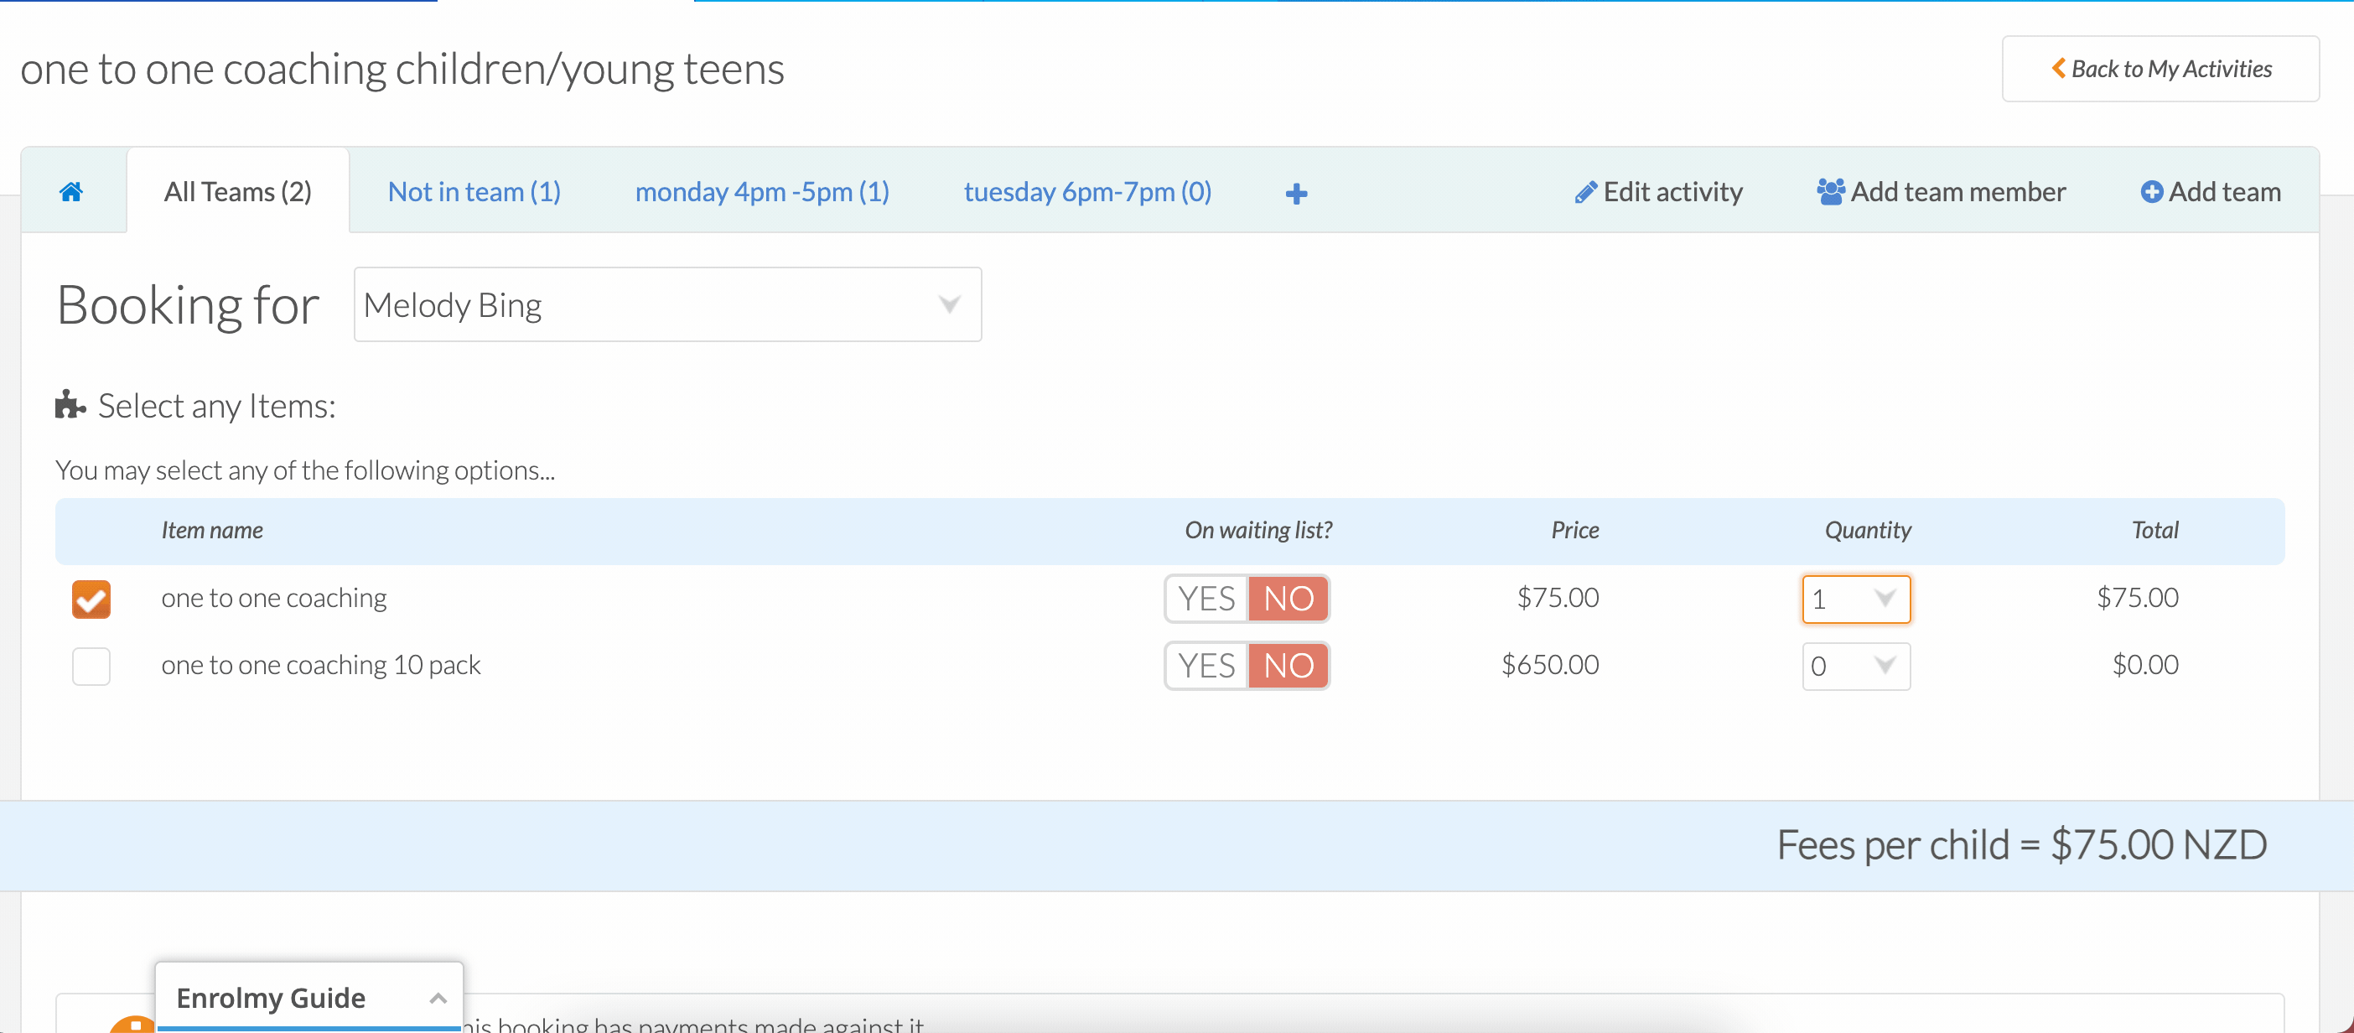The width and height of the screenshot is (2354, 1033).
Task: Click the Quantity column header
Action: point(1868,530)
